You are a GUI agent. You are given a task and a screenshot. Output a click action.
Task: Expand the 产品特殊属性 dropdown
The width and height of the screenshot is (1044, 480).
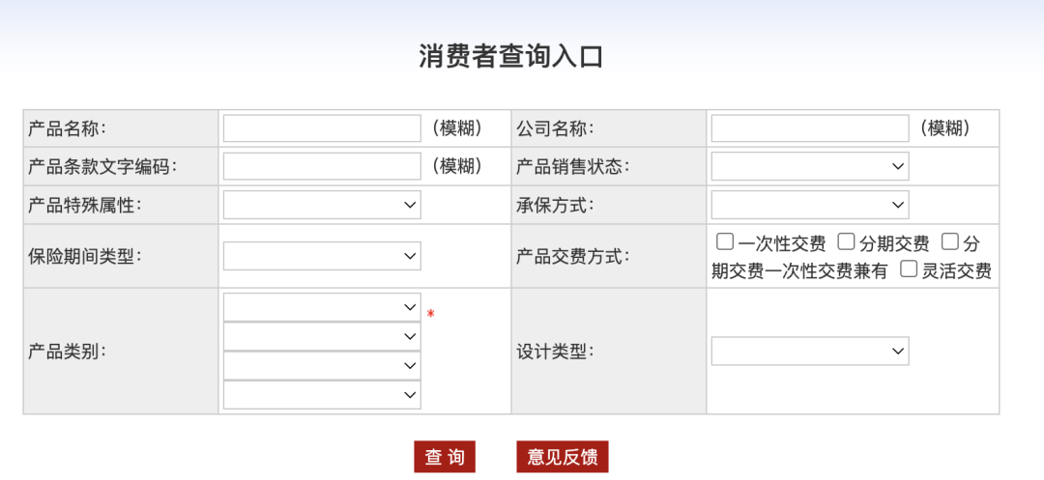pos(322,205)
